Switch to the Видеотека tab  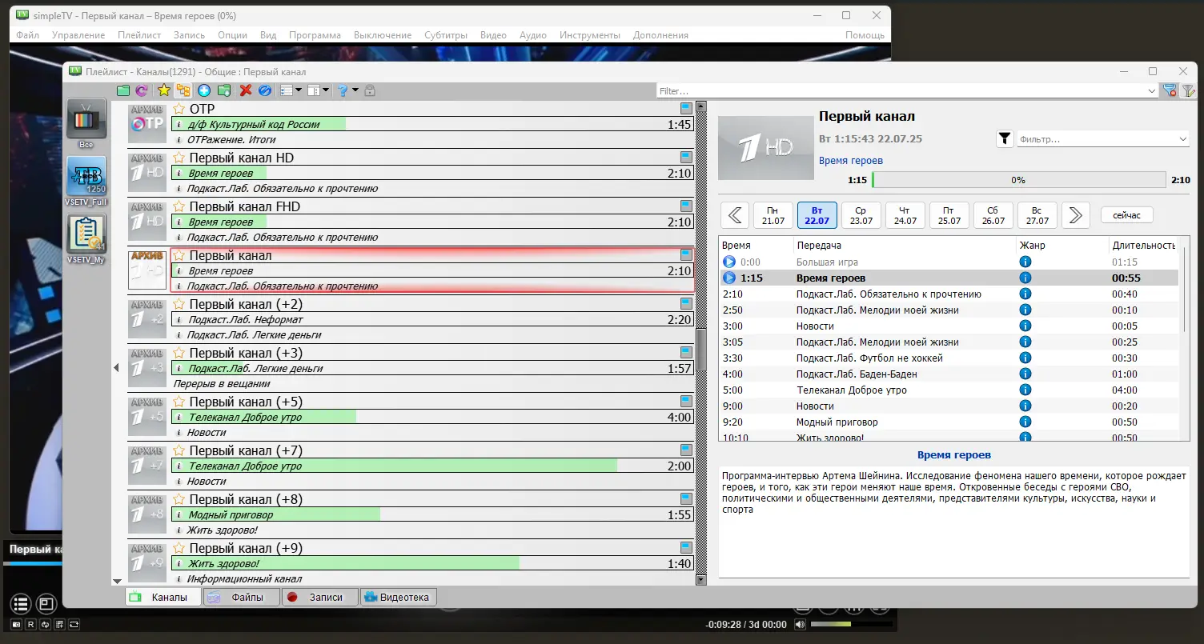point(398,597)
